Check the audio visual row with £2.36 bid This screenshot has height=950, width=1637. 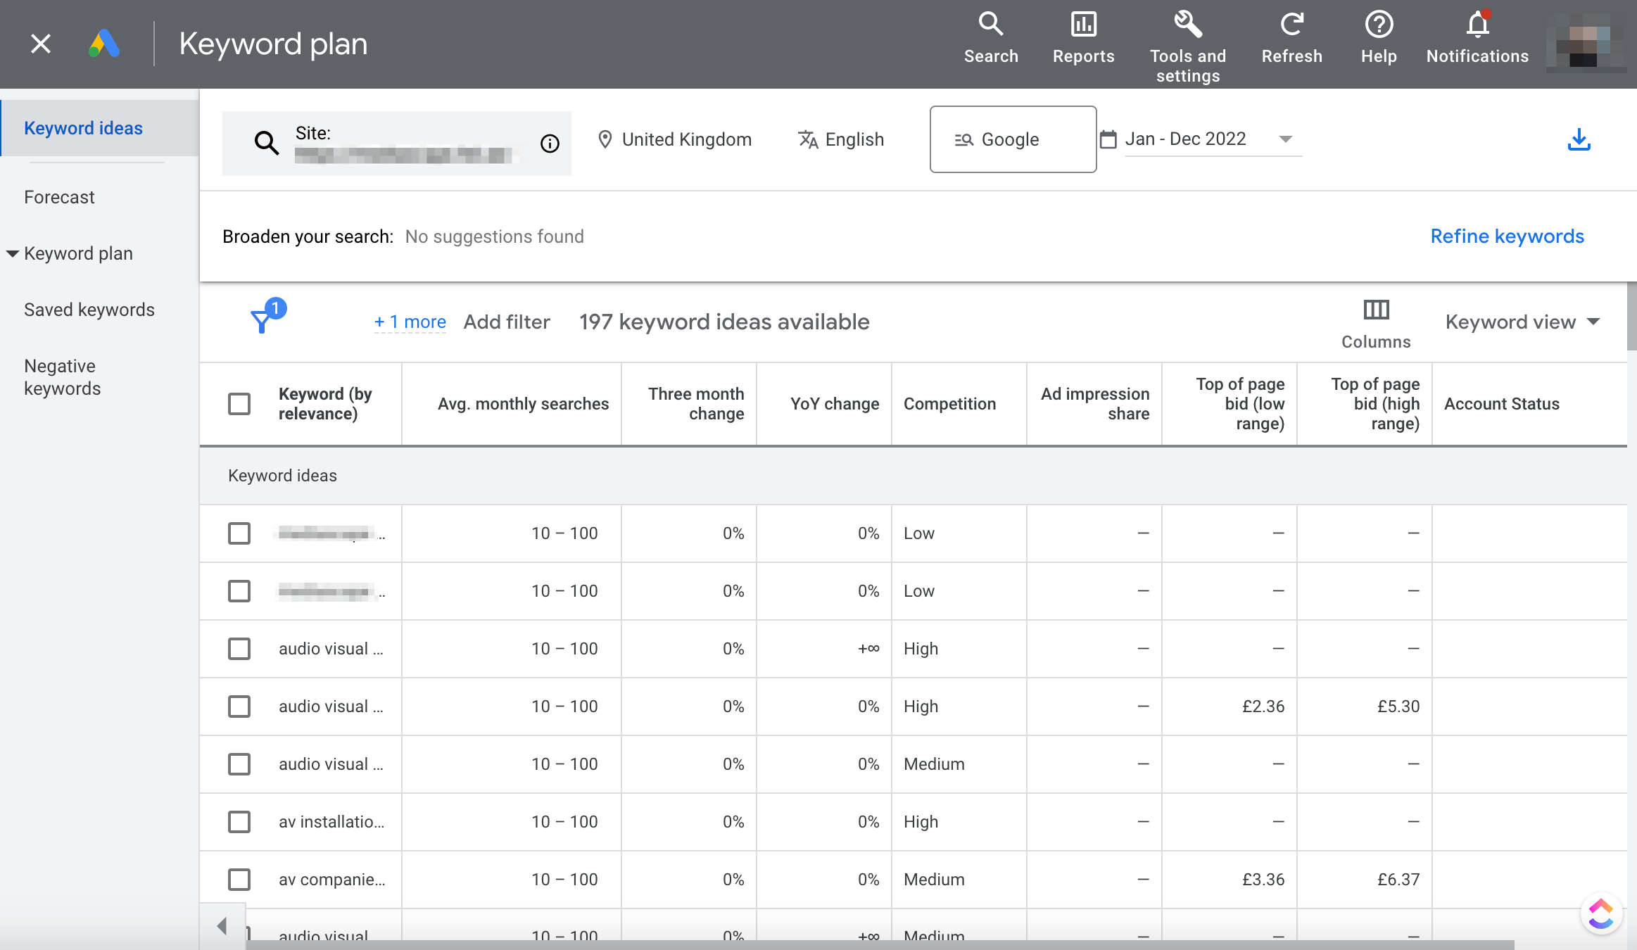tap(239, 707)
